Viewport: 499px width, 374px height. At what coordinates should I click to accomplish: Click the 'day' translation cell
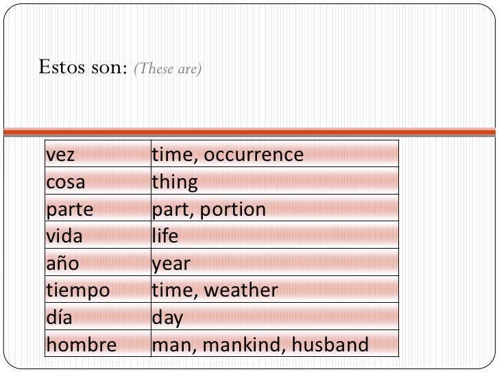(275, 316)
